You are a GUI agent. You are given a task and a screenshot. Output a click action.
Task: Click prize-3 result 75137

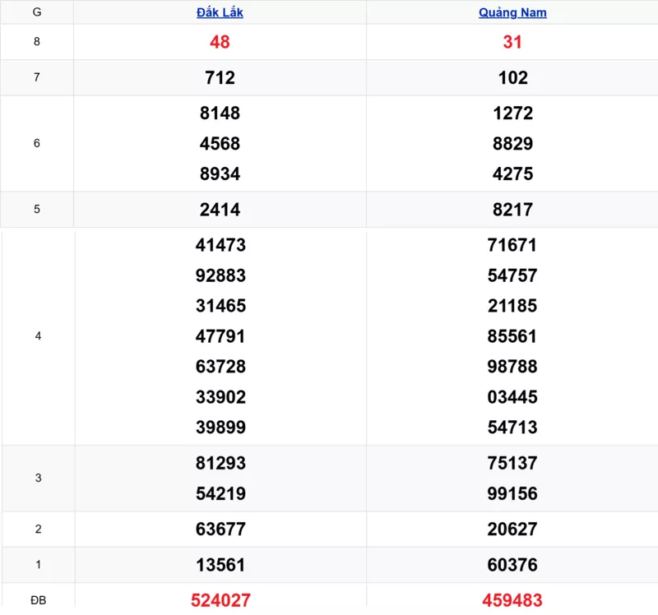pos(512,464)
